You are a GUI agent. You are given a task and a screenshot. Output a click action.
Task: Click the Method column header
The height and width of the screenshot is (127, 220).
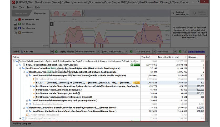[x=76, y=57]
